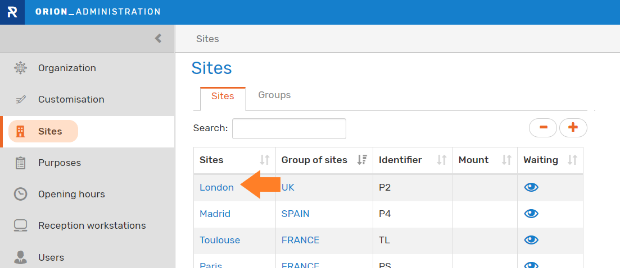
Task: Sort table by Sites column arrows
Action: (265, 160)
